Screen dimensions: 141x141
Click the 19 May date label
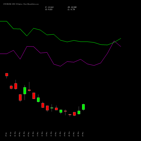coord(65,134)
